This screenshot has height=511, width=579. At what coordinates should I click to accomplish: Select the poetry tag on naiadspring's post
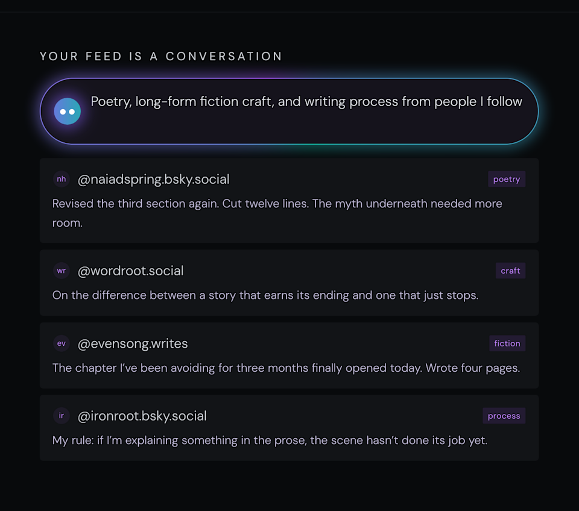(x=506, y=179)
